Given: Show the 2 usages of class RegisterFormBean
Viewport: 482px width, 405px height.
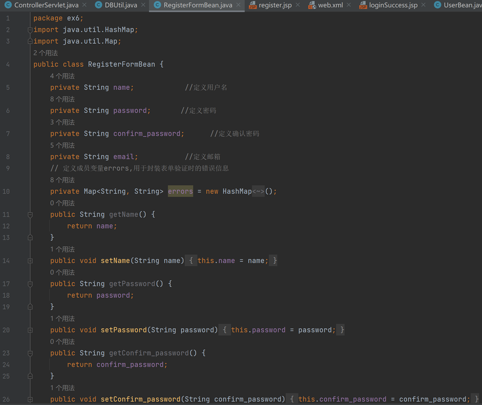Looking at the screenshot, I should point(45,53).
